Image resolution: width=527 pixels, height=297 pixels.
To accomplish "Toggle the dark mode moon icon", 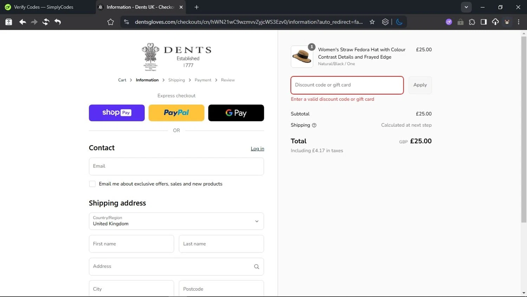I will click(399, 22).
